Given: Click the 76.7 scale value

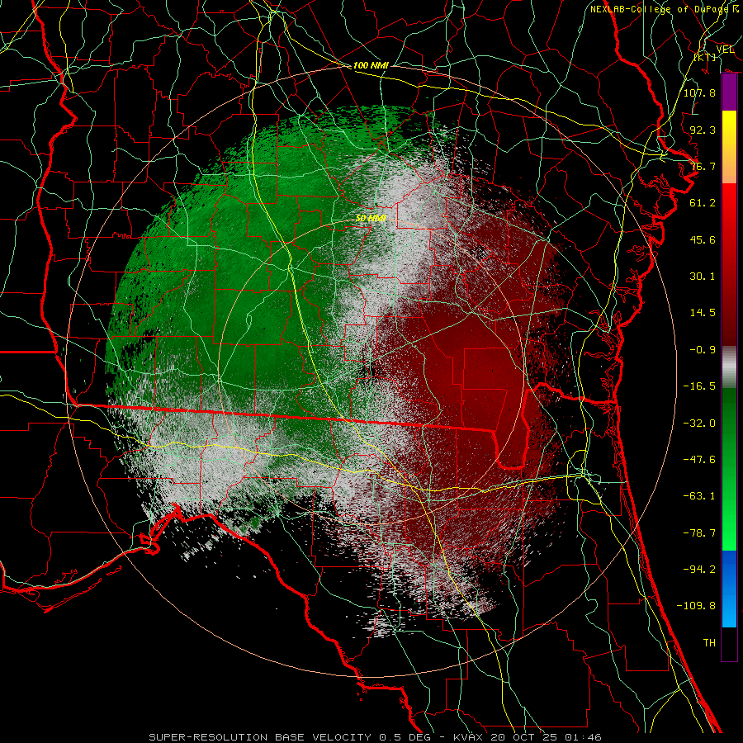Looking at the screenshot, I should click(x=703, y=166).
